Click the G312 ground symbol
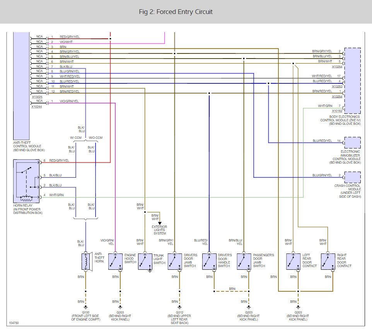 coord(179,307)
